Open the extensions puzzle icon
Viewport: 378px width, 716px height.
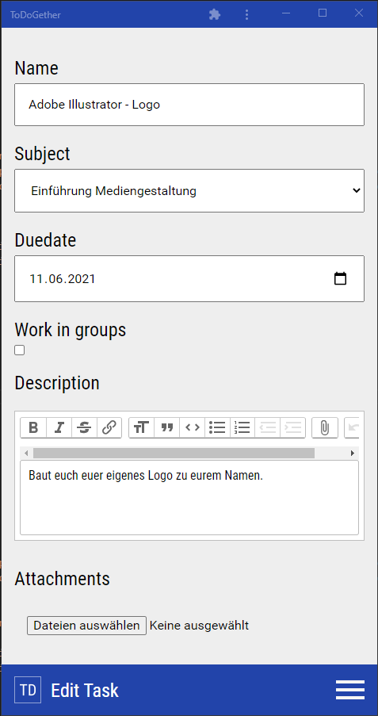215,14
